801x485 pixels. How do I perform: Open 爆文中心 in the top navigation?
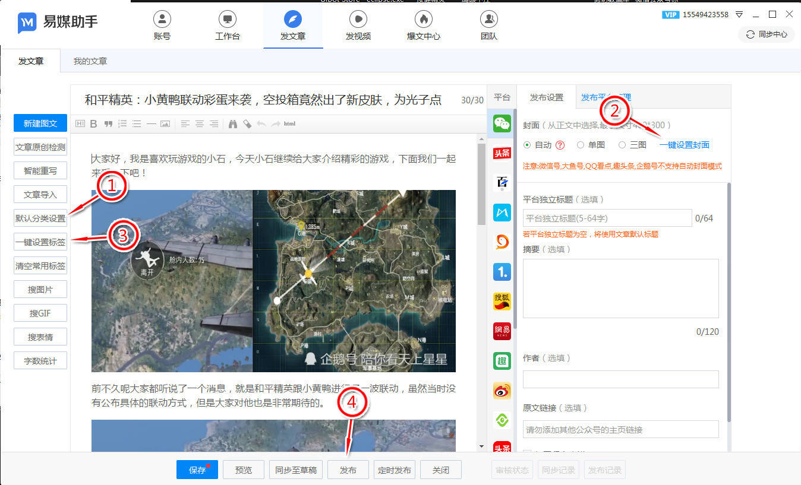point(424,26)
